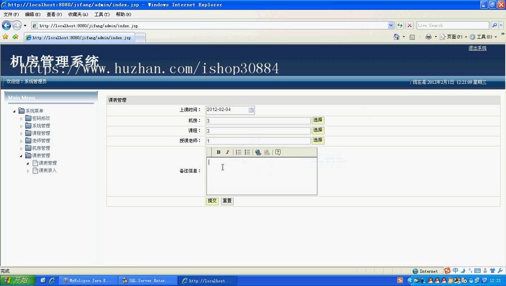Stop loading with the red X icon
The width and height of the screenshot is (506, 286).
pyautogui.click(x=409, y=25)
